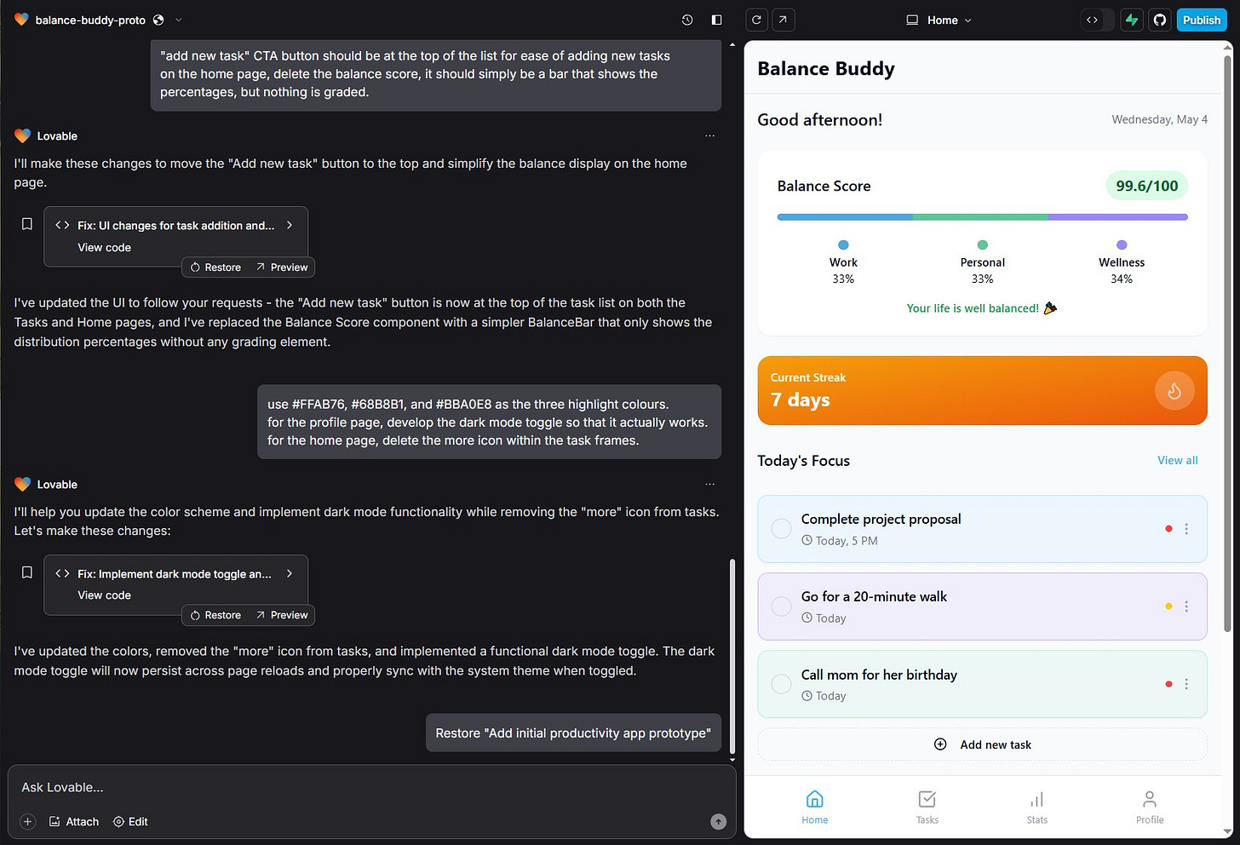This screenshot has height=845, width=1240.
Task: Click the Wellness purple dot in balance card
Action: point(1122,244)
